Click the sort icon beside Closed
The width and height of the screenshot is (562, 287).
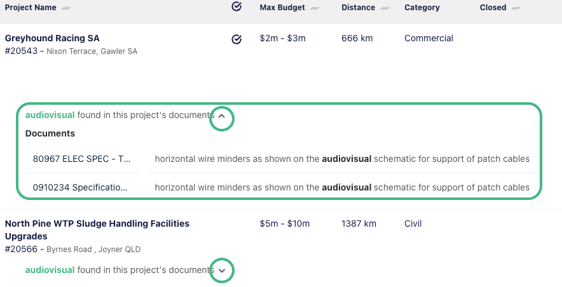click(x=516, y=8)
